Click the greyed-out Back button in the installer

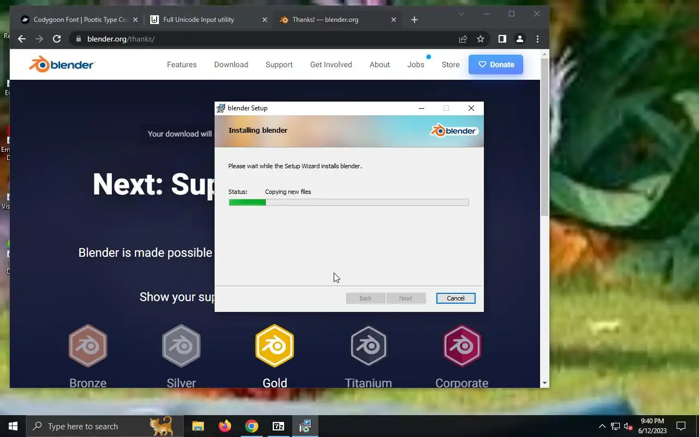[x=365, y=298]
